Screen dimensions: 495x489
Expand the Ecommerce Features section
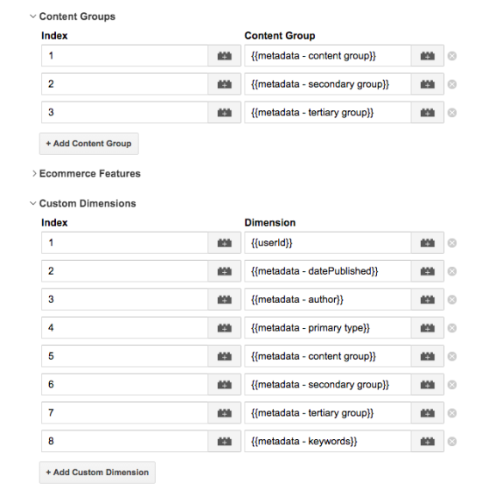tap(34, 173)
